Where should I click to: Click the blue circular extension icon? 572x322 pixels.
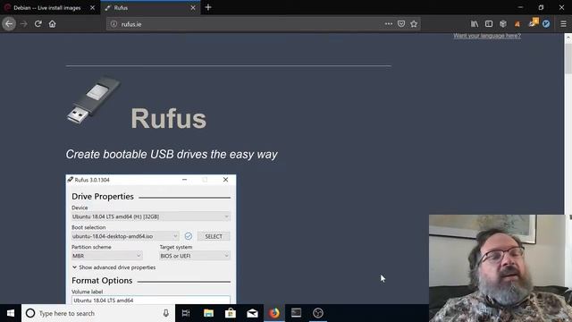pos(546,24)
